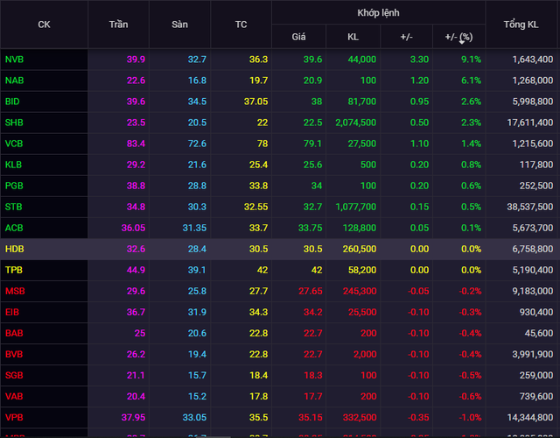Open the NVB stock ticker

click(x=15, y=60)
